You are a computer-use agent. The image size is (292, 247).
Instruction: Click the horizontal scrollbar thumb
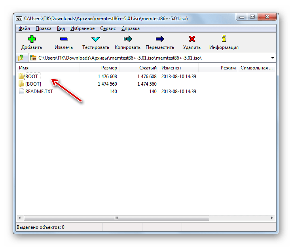tap(116, 218)
